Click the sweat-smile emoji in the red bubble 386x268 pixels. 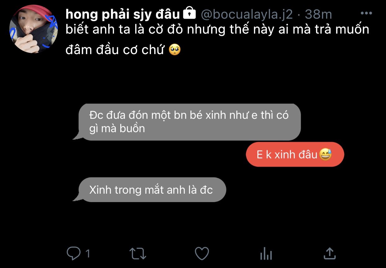pyautogui.click(x=325, y=154)
